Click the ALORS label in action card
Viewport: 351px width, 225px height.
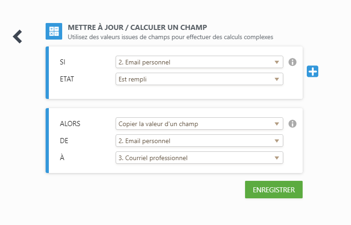pyautogui.click(x=70, y=124)
